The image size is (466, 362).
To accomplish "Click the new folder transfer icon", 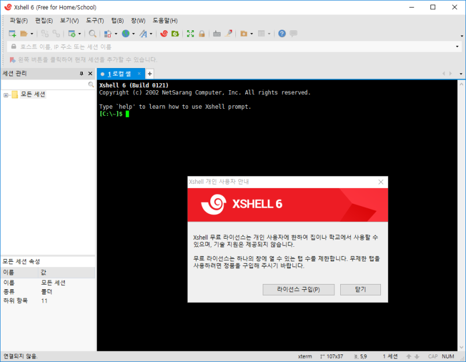I will 243,34.
